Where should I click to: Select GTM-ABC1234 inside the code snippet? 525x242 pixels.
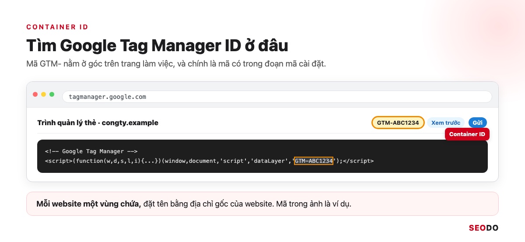314,161
